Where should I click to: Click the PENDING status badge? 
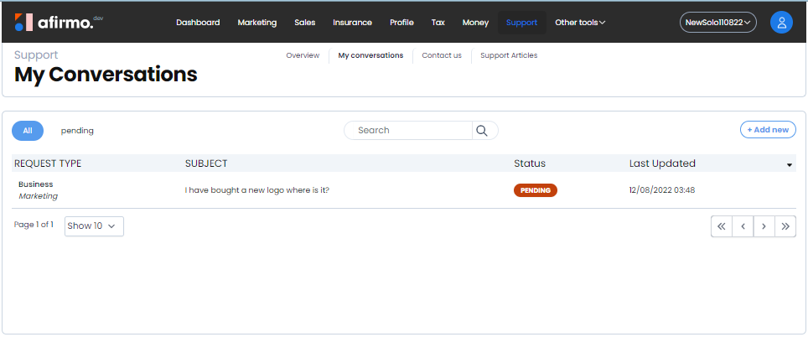coord(536,190)
